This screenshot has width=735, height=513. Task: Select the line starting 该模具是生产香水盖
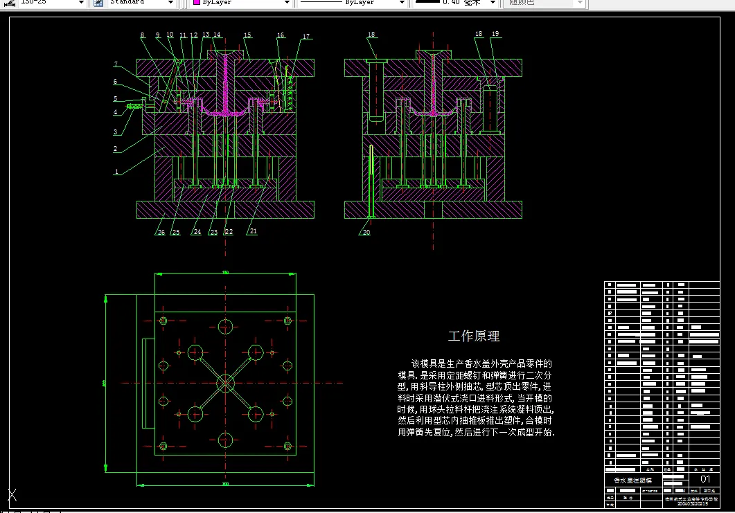[481, 363]
